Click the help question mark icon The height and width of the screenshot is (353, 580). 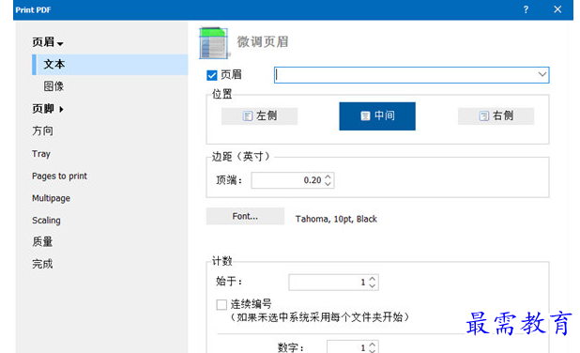click(526, 9)
